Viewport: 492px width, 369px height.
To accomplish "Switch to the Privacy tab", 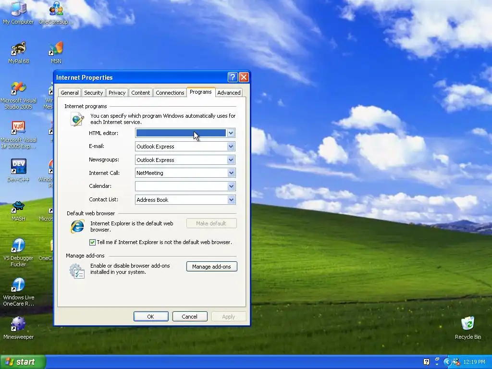I will click(117, 93).
